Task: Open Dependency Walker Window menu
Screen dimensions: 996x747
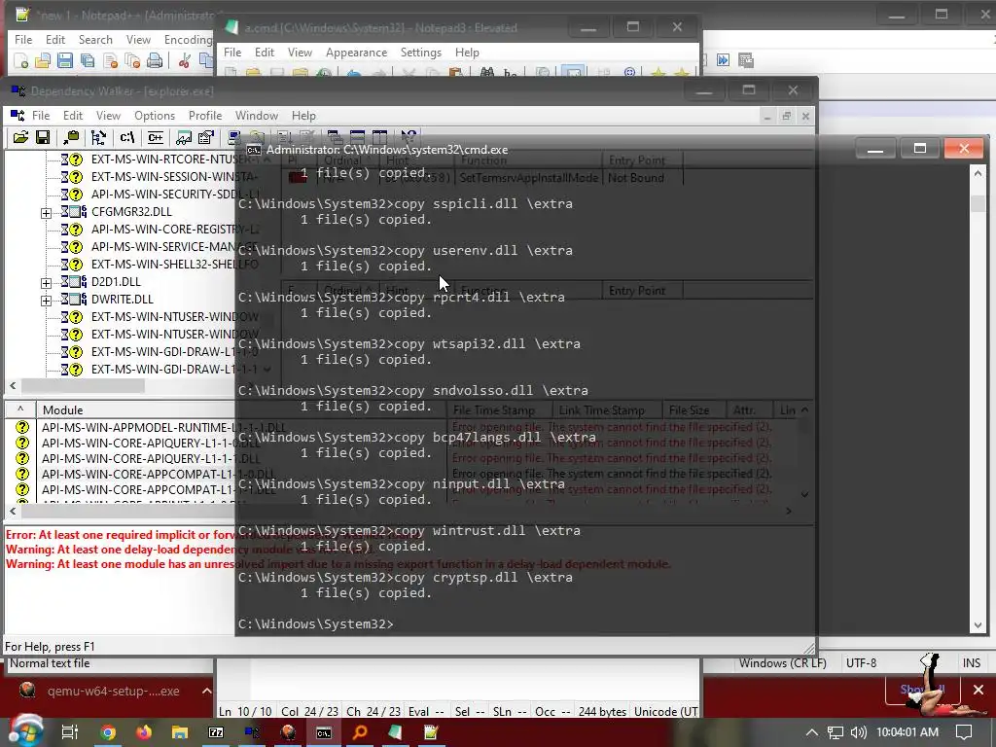Action: [257, 116]
